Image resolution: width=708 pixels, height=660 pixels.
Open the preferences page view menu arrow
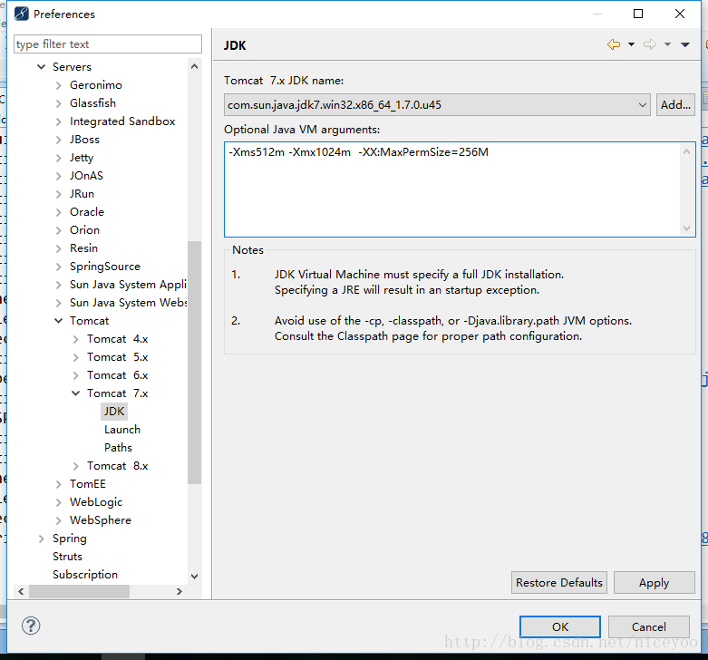[685, 44]
